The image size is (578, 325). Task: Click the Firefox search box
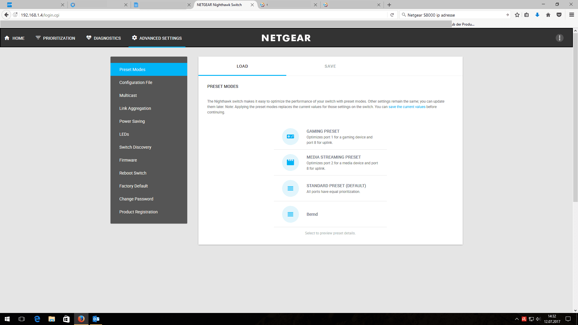coord(455,15)
